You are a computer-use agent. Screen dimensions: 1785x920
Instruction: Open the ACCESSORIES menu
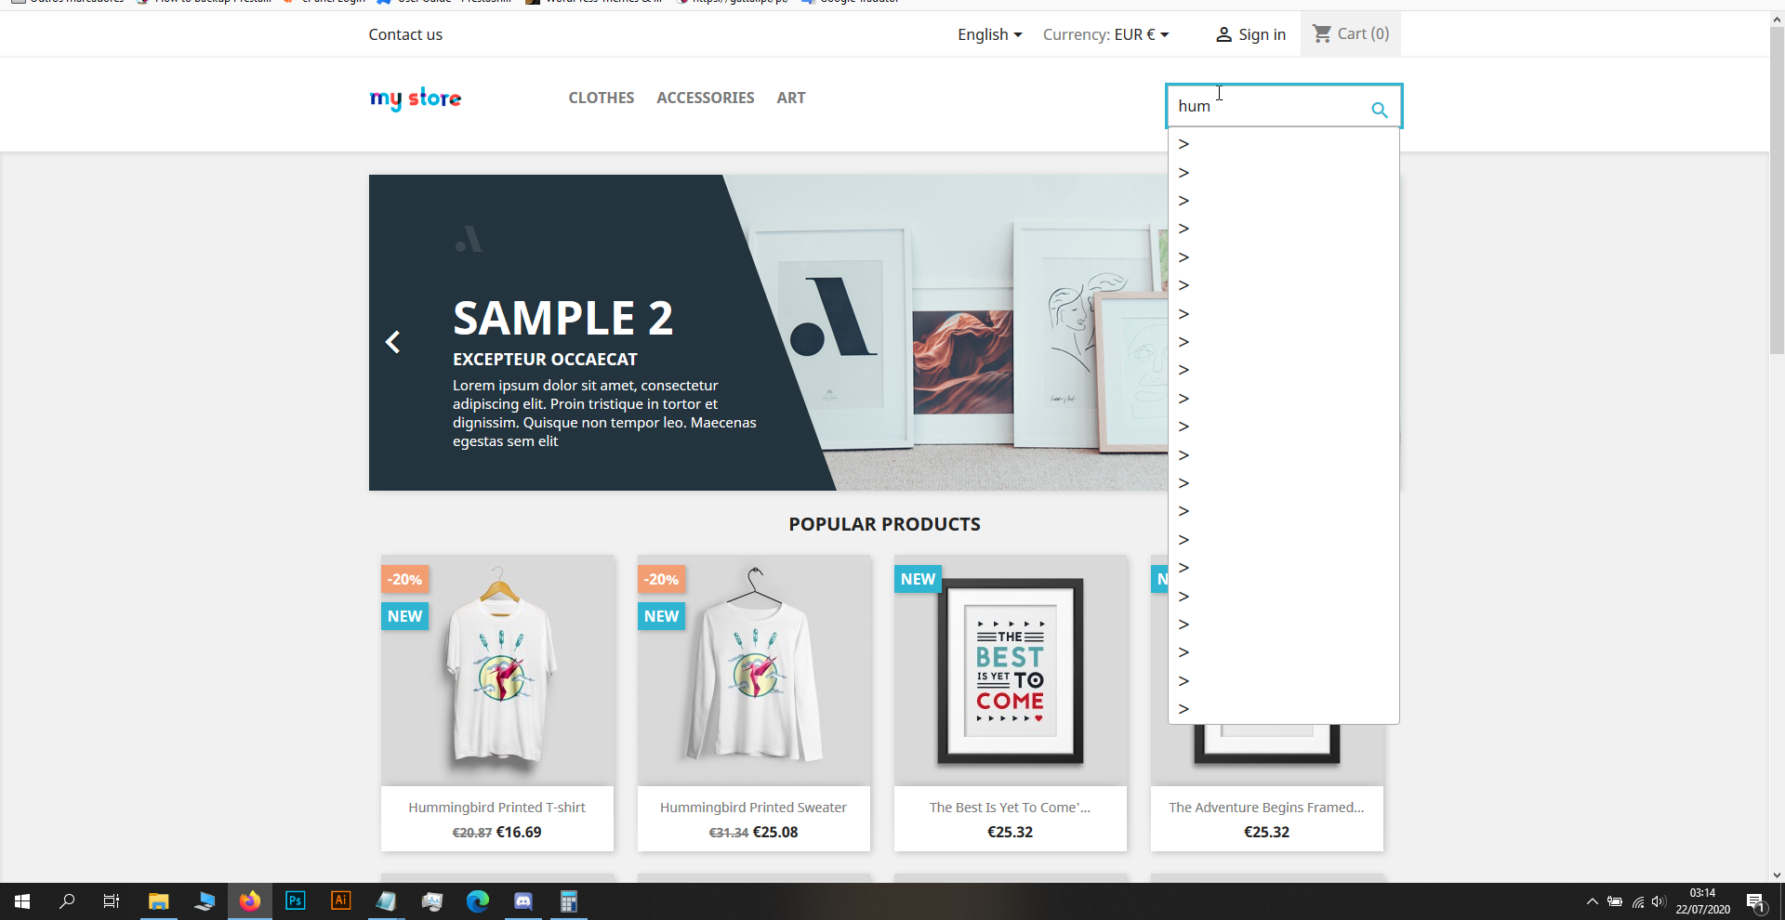click(x=706, y=98)
